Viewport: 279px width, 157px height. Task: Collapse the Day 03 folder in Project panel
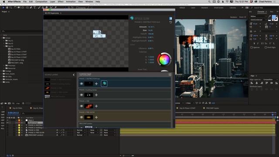click(4, 46)
